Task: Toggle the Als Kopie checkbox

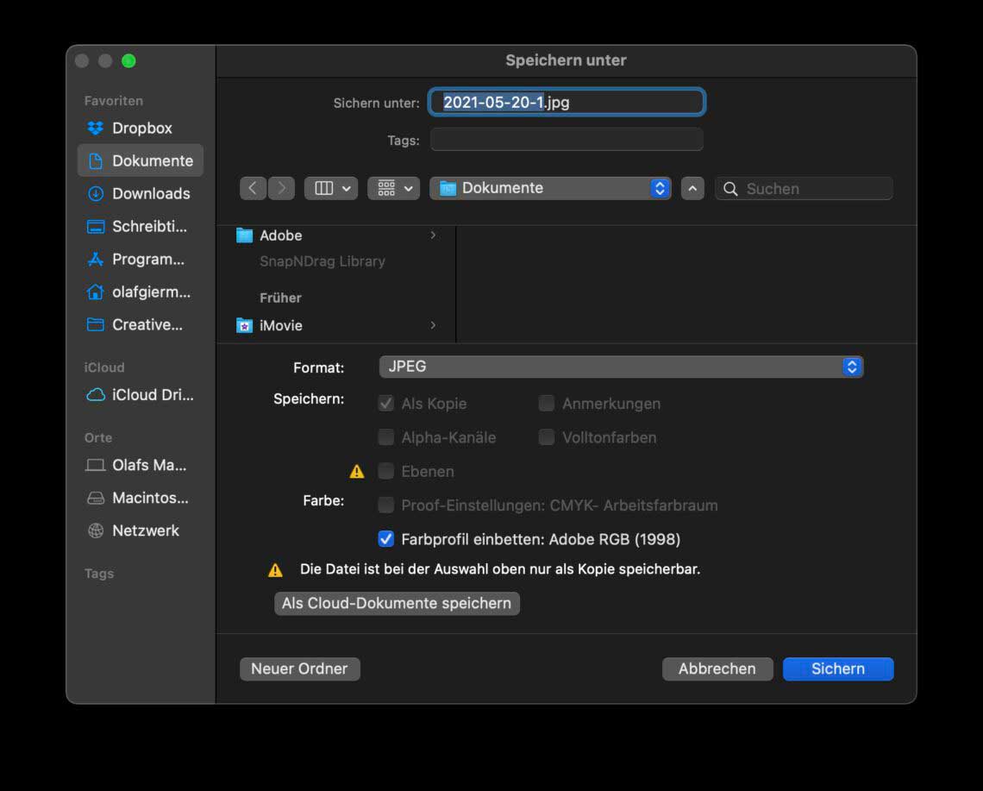Action: [x=386, y=404]
